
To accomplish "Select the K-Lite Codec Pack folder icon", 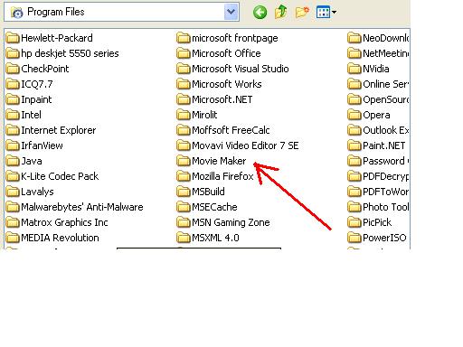I will coord(13,176).
